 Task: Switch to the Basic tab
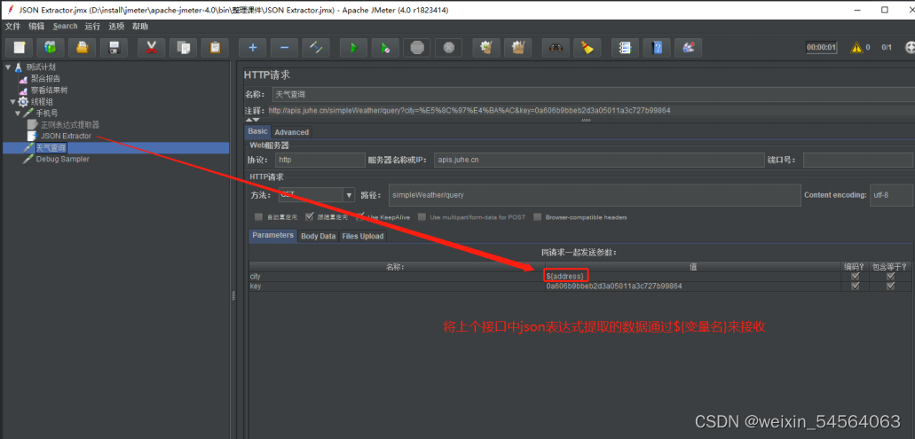(257, 131)
